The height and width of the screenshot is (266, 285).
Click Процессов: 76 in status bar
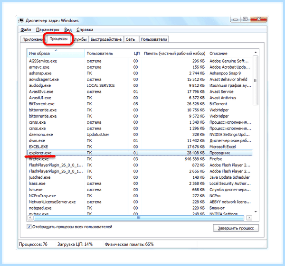pyautogui.click(x=33, y=244)
